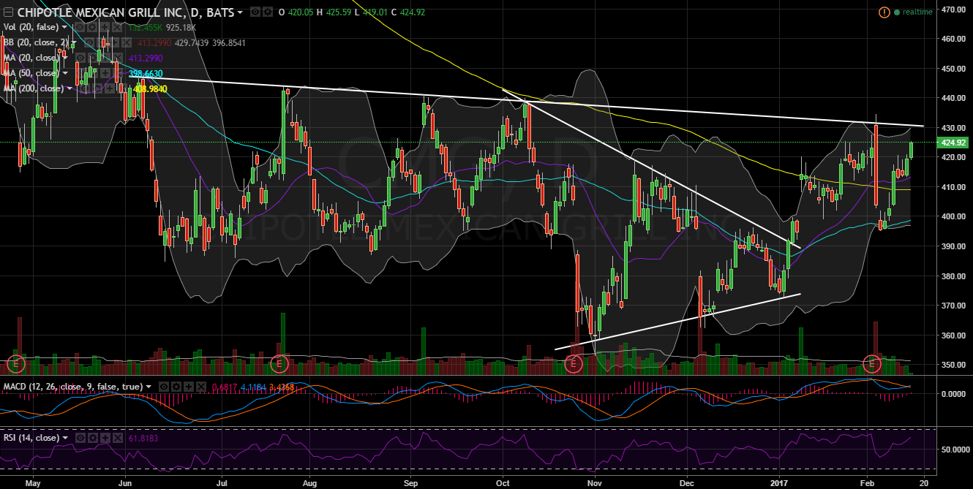Image resolution: width=973 pixels, height=489 pixels.
Task: Click the earnings E marker near November
Action: [x=574, y=362]
